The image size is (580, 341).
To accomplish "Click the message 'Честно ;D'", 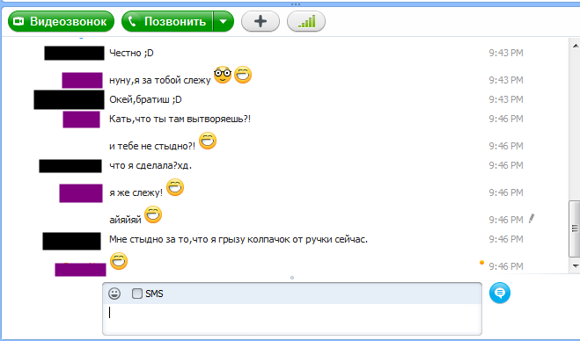I will tap(131, 54).
